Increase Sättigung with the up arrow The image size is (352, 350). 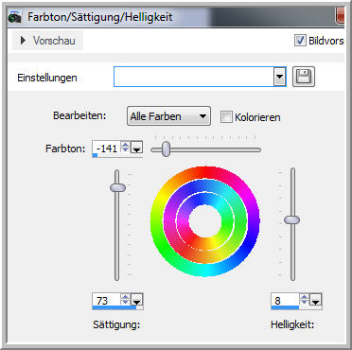click(x=126, y=297)
